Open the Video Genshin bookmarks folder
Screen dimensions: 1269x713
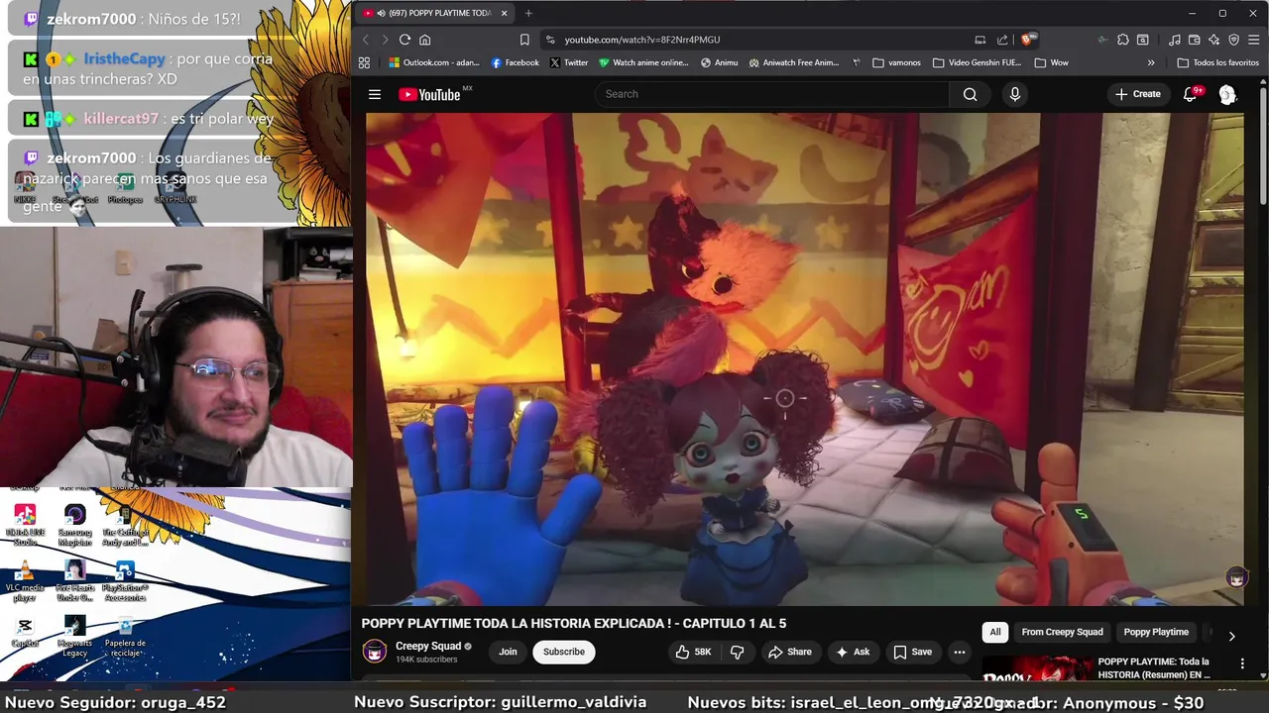coord(977,62)
